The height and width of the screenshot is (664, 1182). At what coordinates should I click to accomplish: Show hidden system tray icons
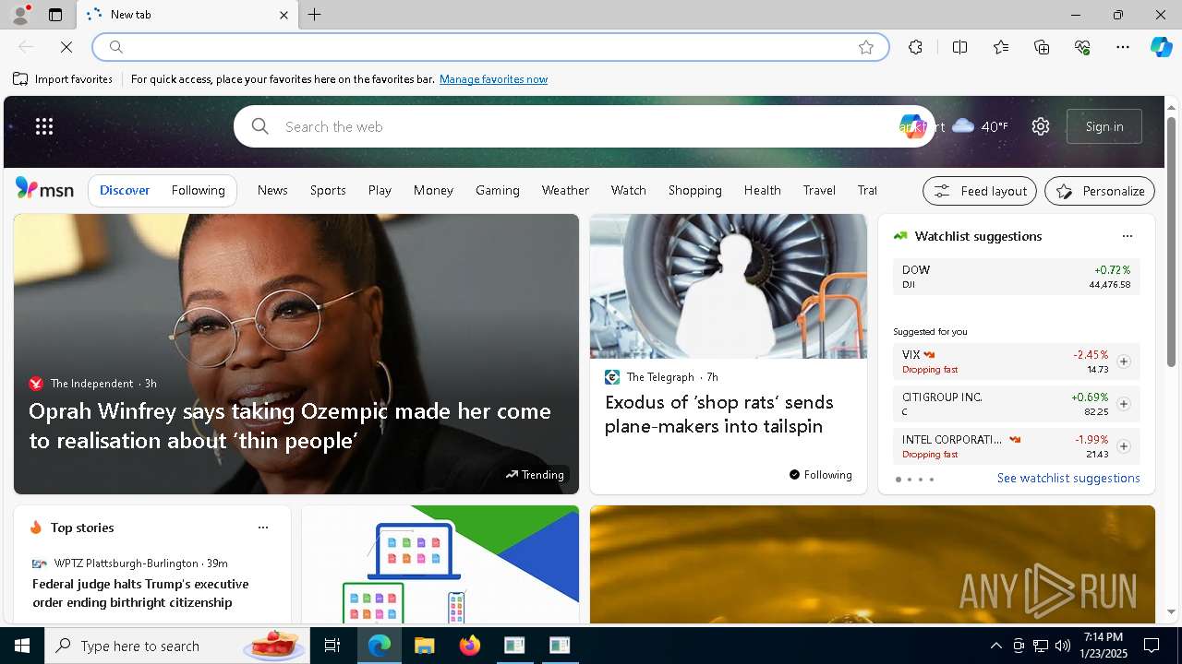tap(995, 646)
